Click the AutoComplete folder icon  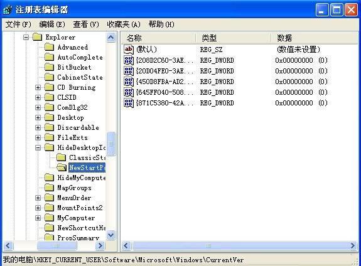pos(49,57)
